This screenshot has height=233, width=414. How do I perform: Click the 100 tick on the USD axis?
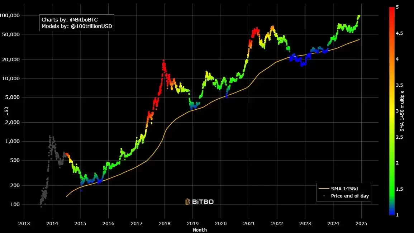pyautogui.click(x=15, y=204)
